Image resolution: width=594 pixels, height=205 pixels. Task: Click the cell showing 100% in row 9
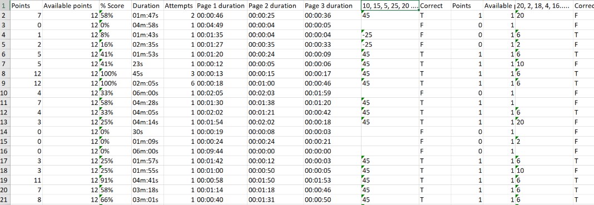(115, 83)
